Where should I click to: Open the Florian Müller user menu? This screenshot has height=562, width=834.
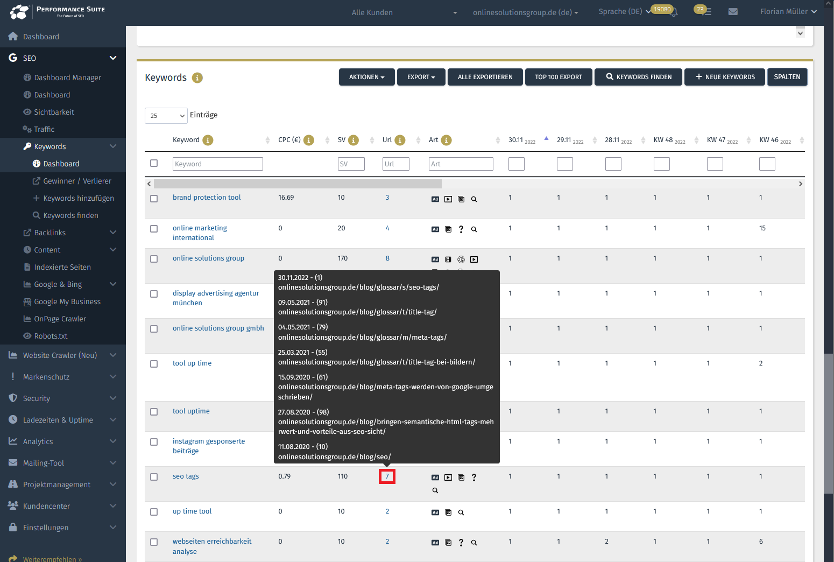coord(788,11)
